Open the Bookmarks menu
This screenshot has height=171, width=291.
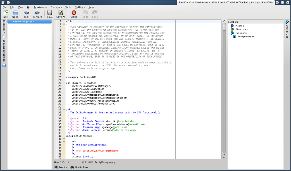tap(41, 7)
